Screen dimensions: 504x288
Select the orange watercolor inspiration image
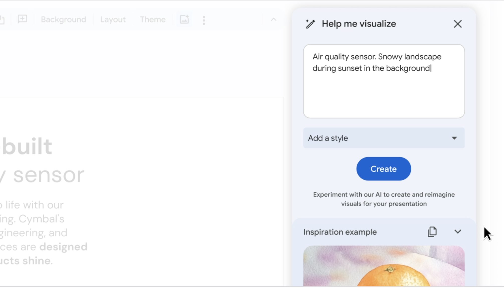click(x=384, y=267)
